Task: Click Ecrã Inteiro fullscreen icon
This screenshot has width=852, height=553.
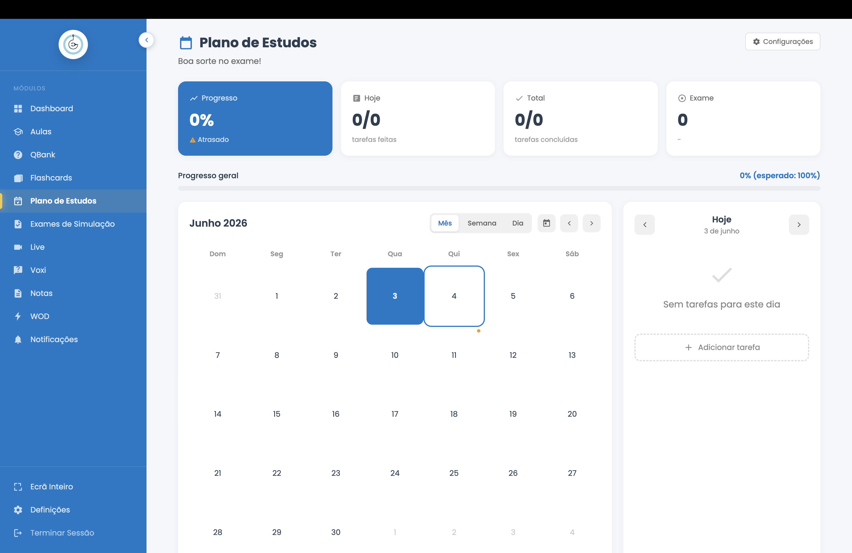Action: (18, 487)
